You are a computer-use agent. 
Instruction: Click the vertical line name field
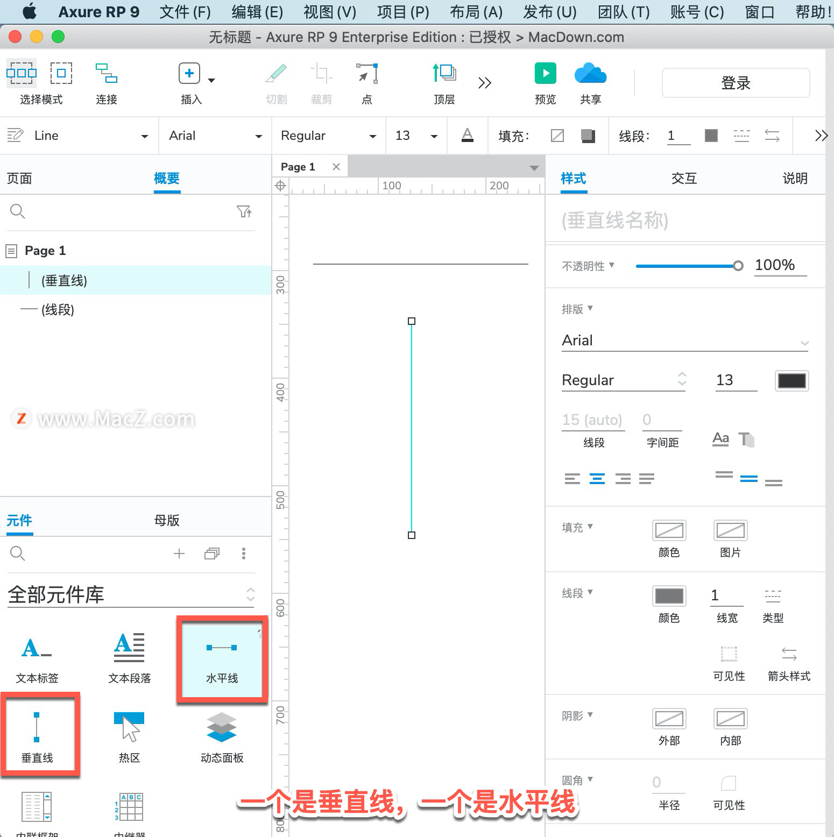[x=684, y=221]
